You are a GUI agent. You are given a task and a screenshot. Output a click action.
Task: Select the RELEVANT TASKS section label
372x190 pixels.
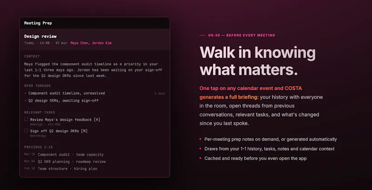[x=40, y=112]
